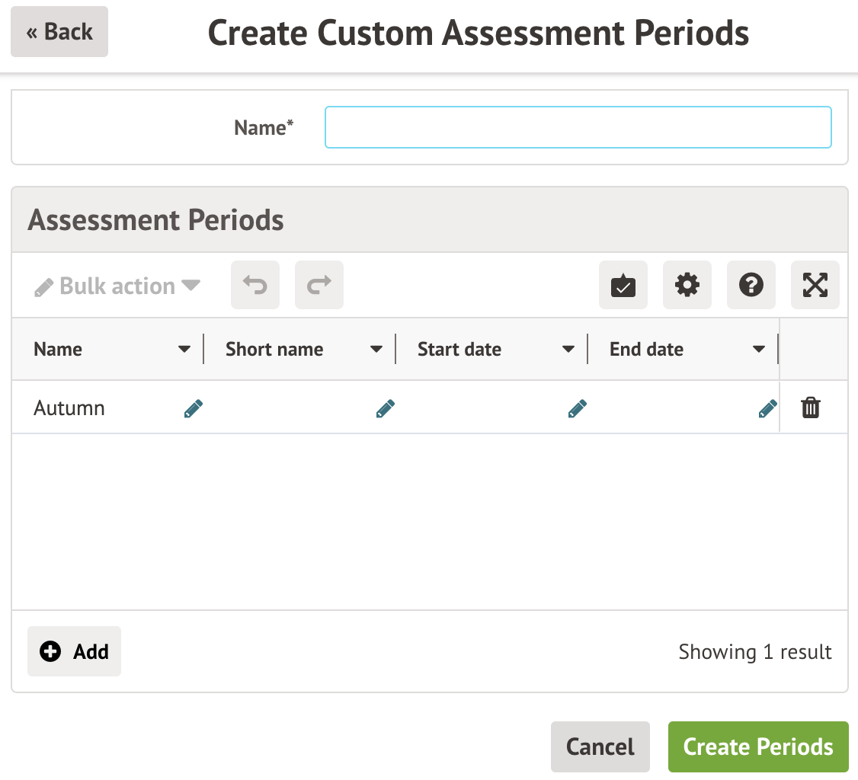Image resolution: width=858 pixels, height=780 pixels.
Task: Edit the Autumn start date pencil
Action: click(578, 409)
